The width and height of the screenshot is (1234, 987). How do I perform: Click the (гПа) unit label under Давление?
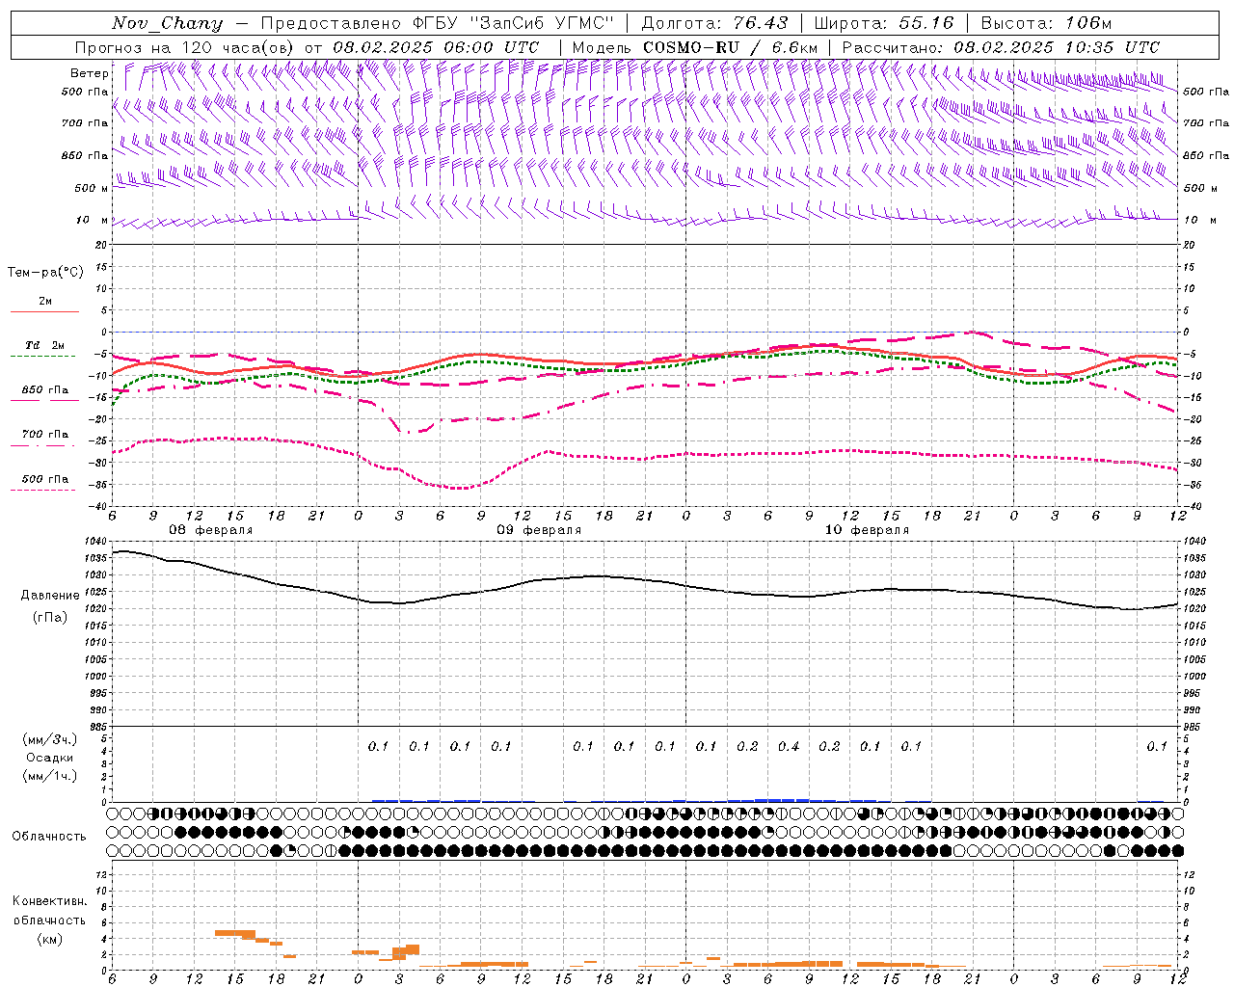pos(50,618)
